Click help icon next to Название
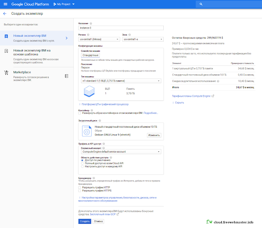This screenshot has height=228, width=262. [x=91, y=24]
